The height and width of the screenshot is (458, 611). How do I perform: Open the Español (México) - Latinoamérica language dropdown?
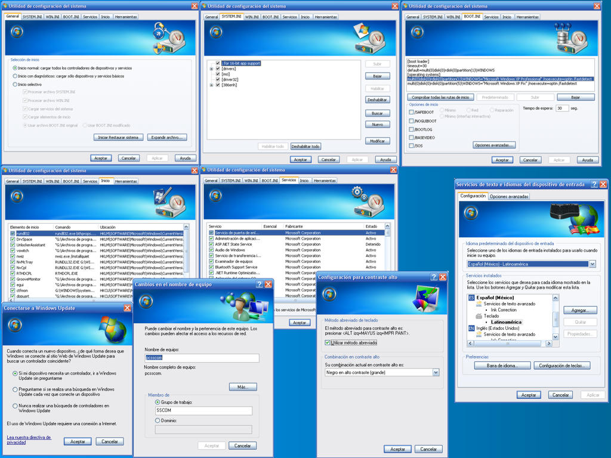(593, 264)
